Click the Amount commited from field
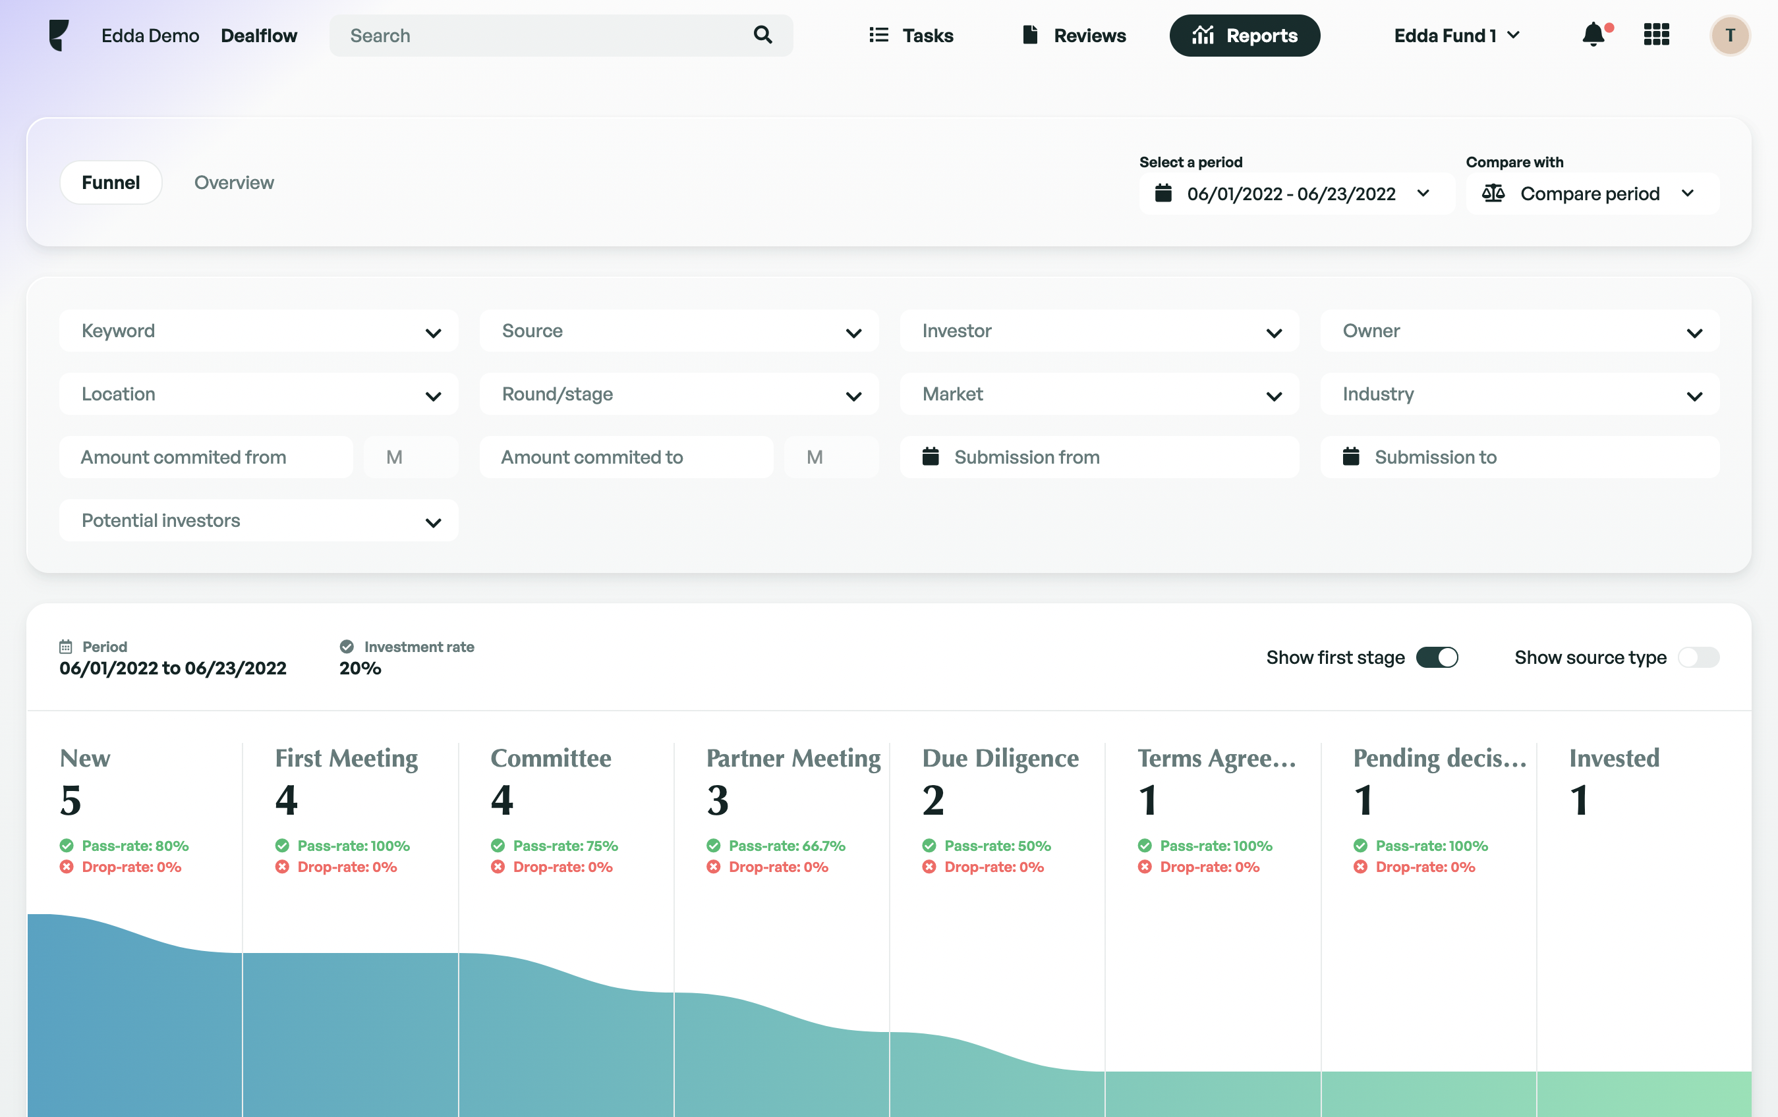 [206, 456]
